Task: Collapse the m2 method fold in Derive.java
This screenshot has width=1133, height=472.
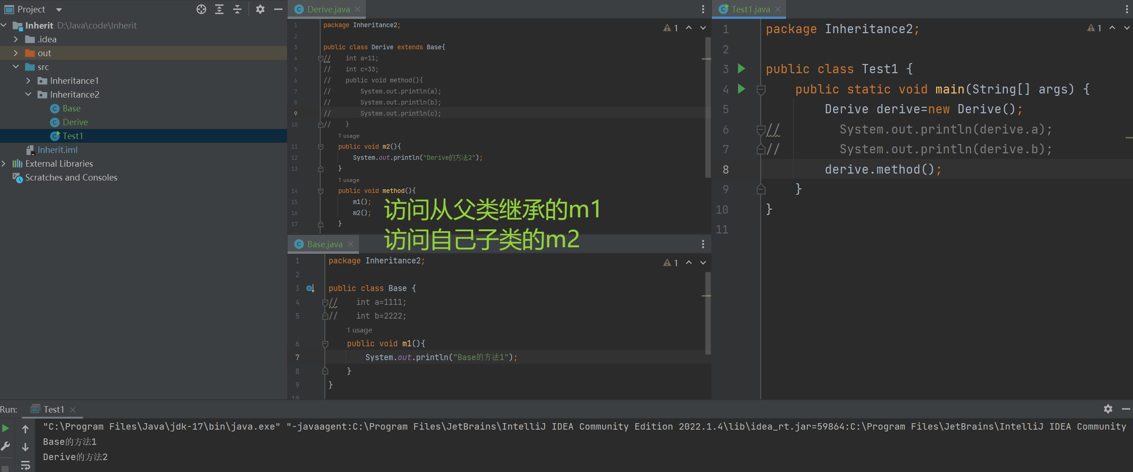Action: (x=320, y=146)
